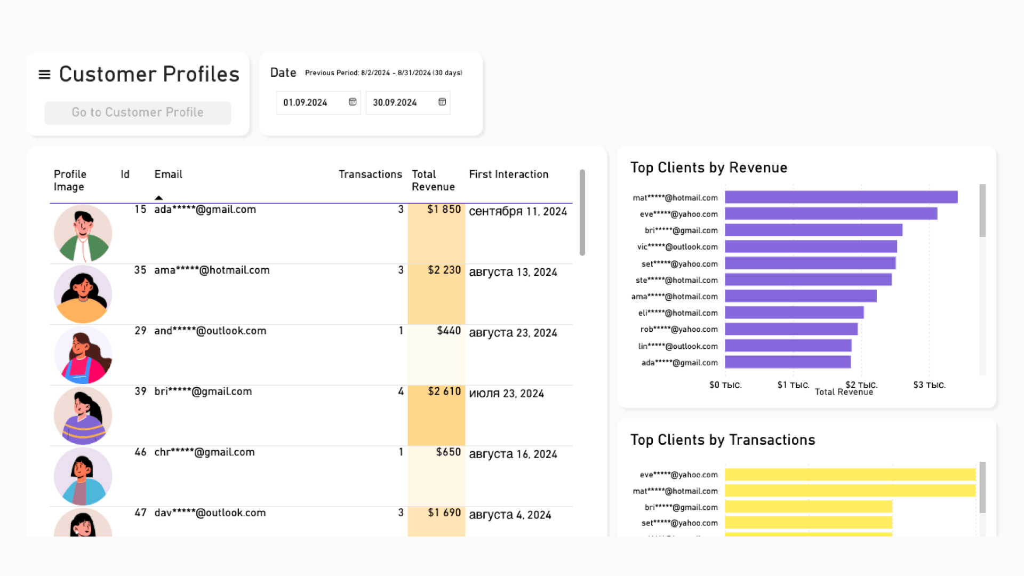Select eve*****@yahoo.com yellow transactions bar
The height and width of the screenshot is (576, 1024).
(850, 475)
